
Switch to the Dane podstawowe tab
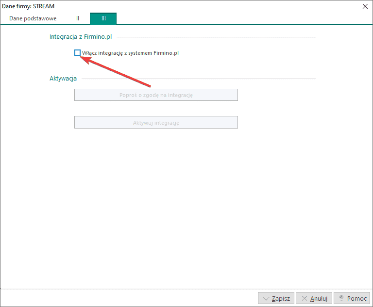(x=33, y=18)
